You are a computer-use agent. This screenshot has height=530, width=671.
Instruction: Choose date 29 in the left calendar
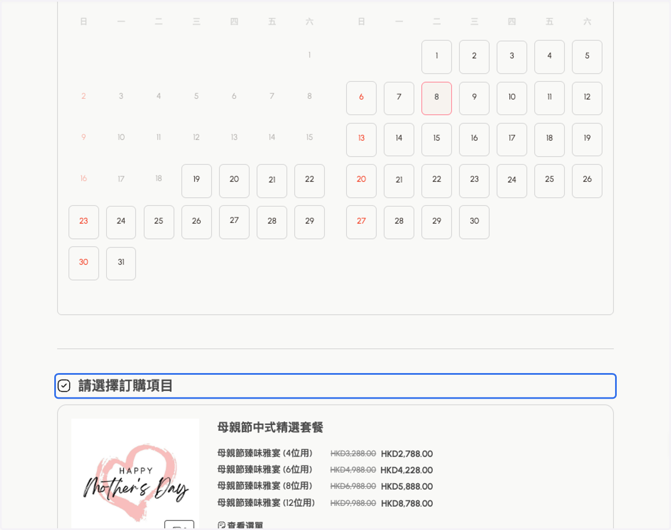(309, 222)
